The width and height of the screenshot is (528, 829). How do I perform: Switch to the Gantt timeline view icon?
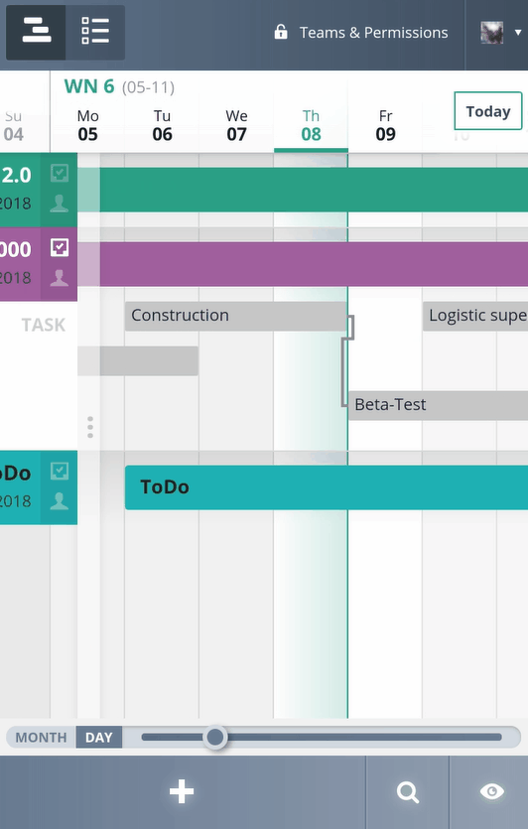click(36, 32)
